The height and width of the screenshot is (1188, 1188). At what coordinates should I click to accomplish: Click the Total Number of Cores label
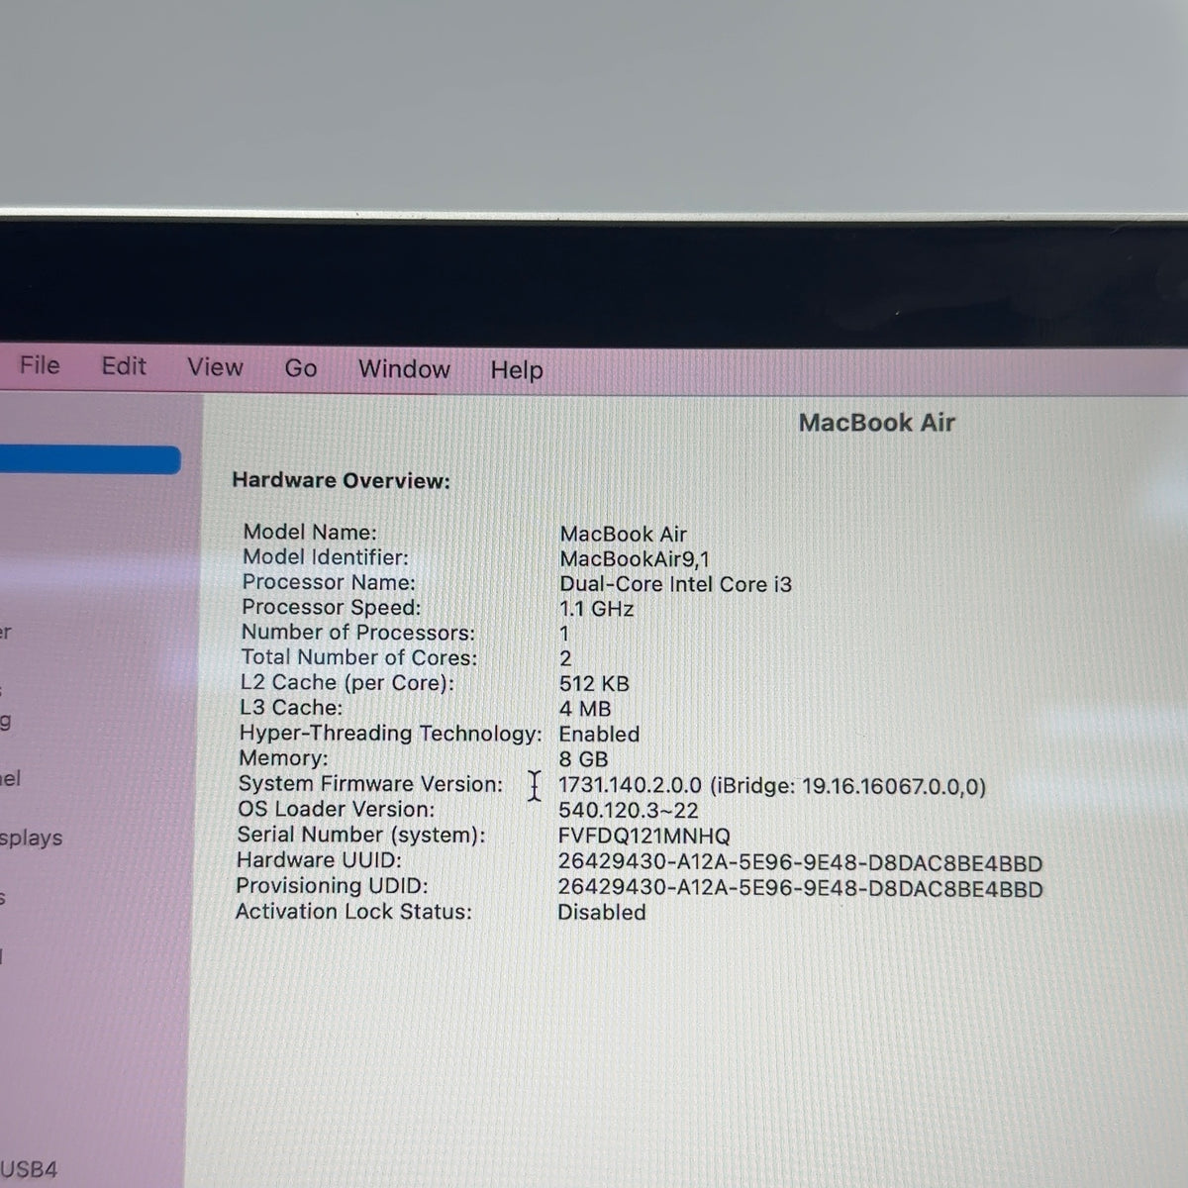coord(358,657)
